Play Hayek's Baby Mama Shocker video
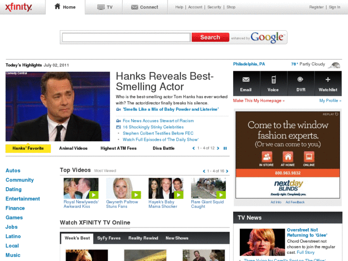348x261 pixels. [x=166, y=188]
